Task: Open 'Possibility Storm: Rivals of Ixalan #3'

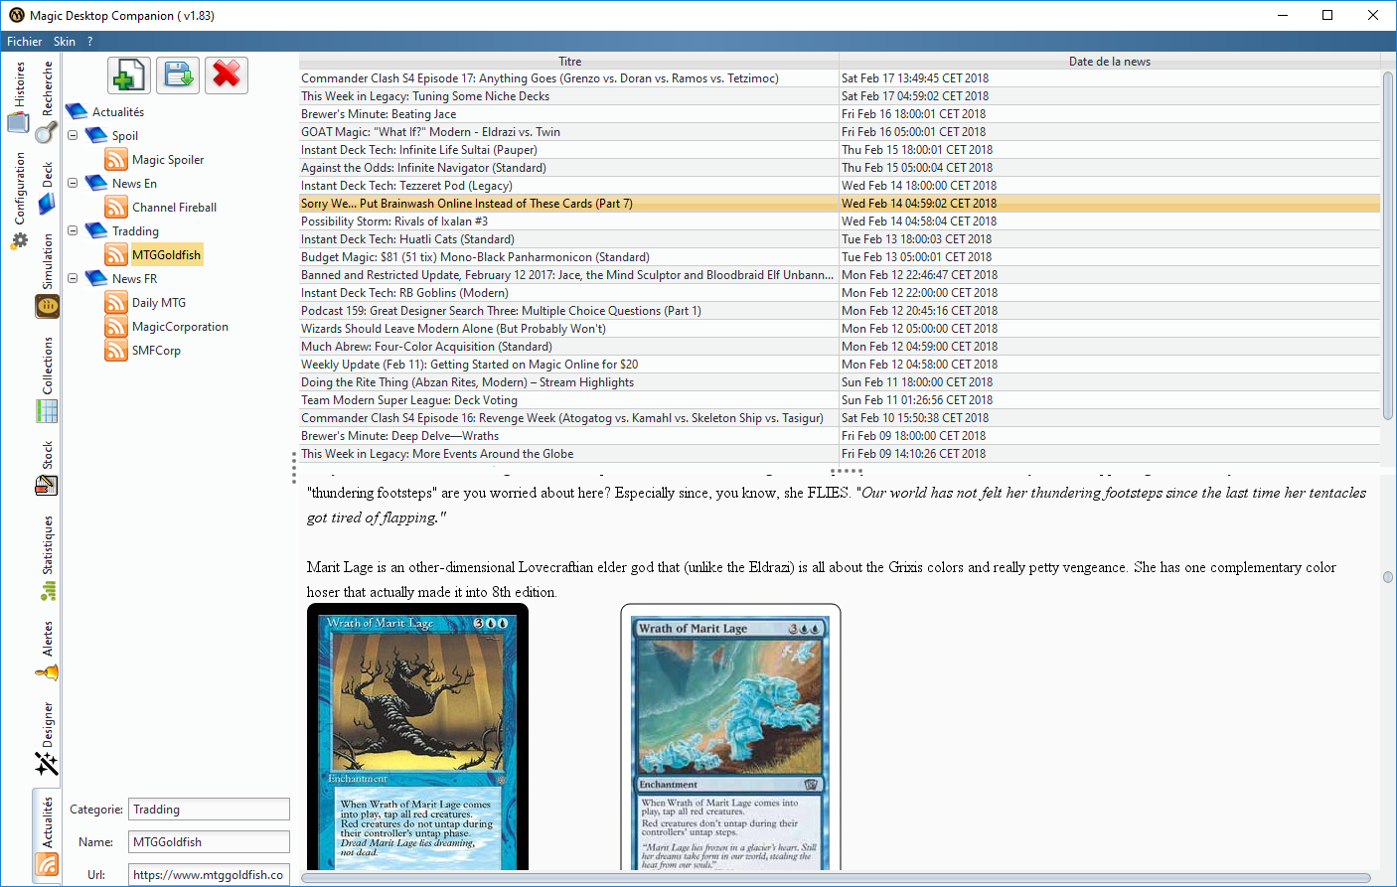Action: pos(840,222)
